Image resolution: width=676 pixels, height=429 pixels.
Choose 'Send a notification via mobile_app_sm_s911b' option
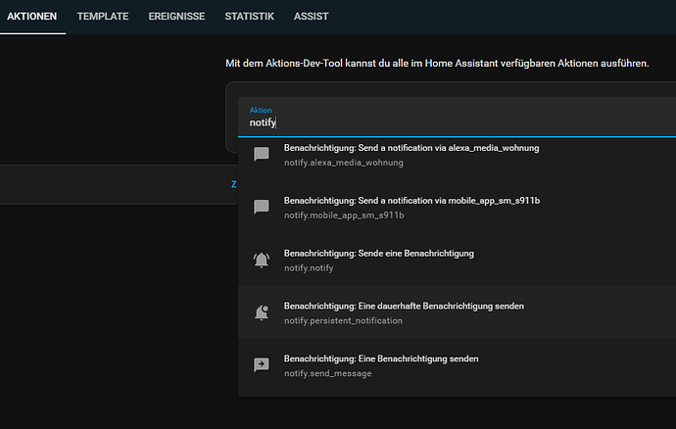click(412, 200)
